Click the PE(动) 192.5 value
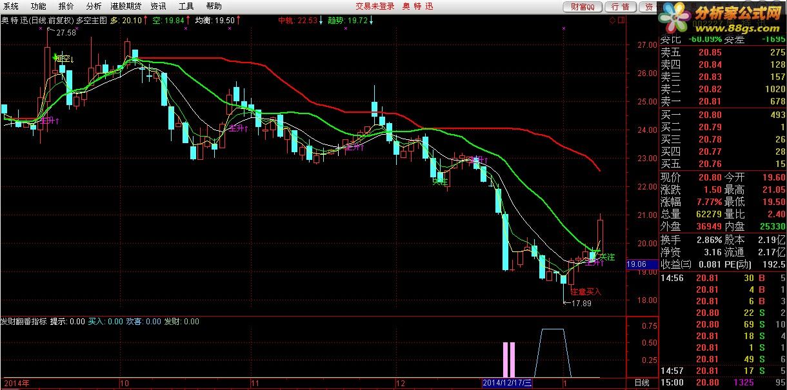Image resolution: width=787 pixels, height=390 pixels. click(x=773, y=264)
